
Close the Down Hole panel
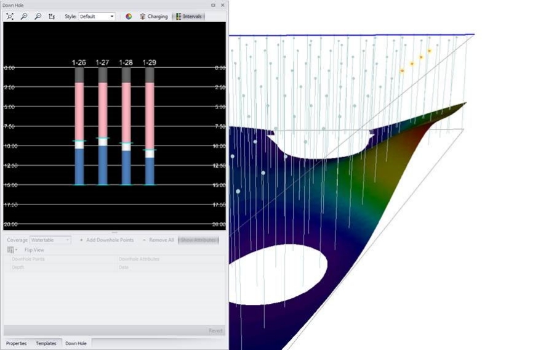[x=222, y=5]
